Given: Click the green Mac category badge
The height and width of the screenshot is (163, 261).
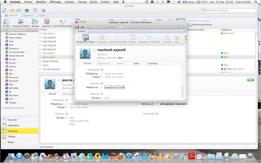Looking at the screenshot, I should point(251,80).
